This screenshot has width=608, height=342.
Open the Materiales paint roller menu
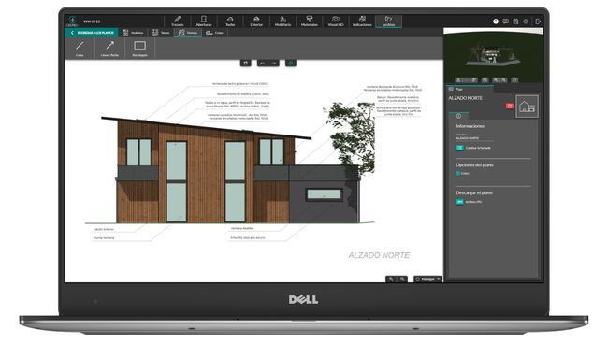309,21
